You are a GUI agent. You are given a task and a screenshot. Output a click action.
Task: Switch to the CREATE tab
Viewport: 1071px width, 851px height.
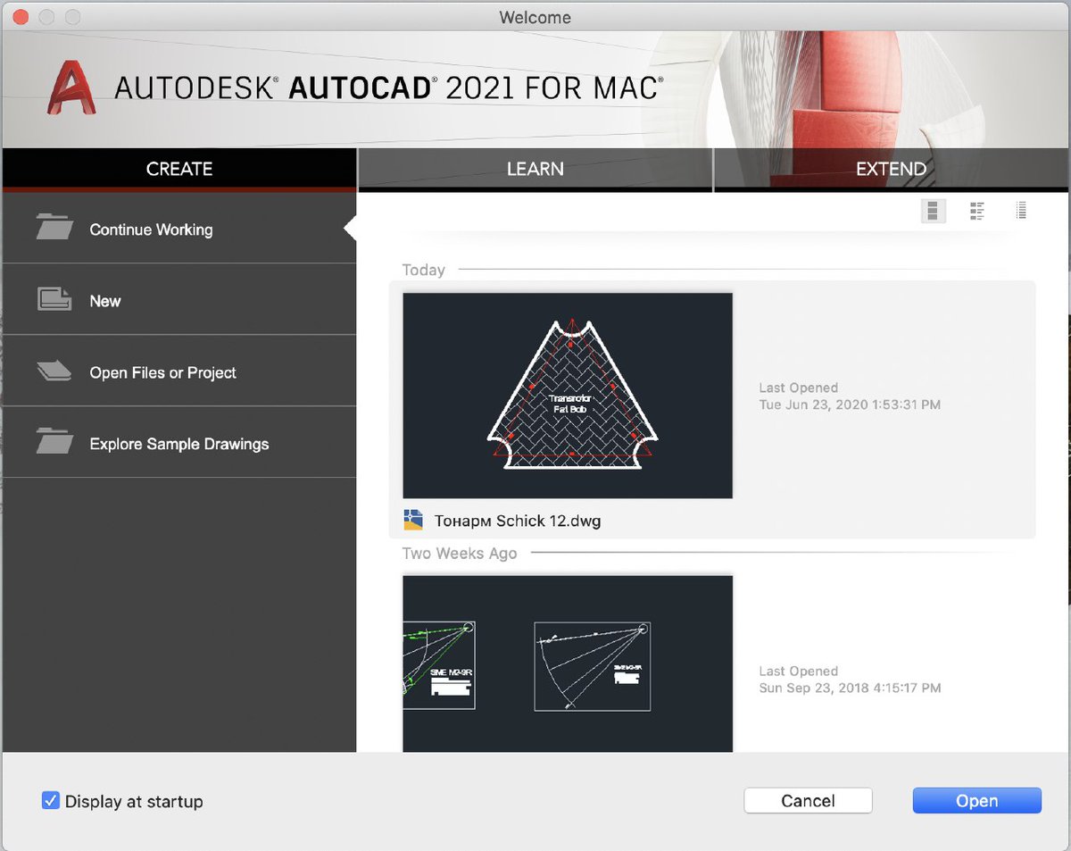(x=178, y=169)
